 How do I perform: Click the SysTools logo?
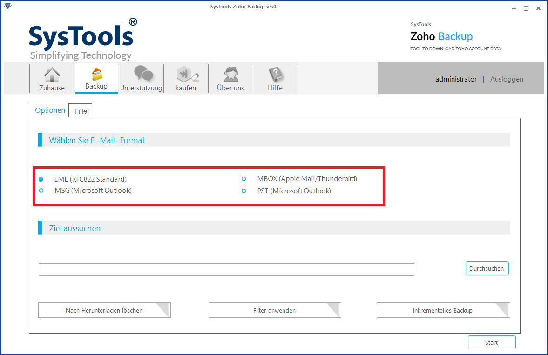coord(83,39)
